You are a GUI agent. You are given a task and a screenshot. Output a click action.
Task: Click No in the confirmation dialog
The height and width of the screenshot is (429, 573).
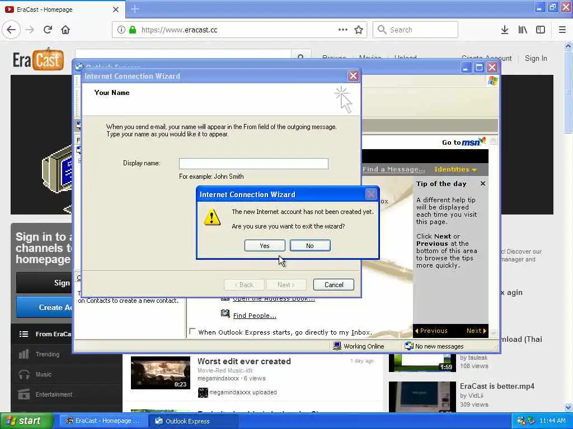click(x=310, y=246)
